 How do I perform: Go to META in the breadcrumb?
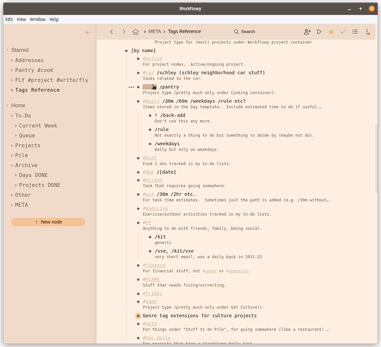(x=155, y=32)
